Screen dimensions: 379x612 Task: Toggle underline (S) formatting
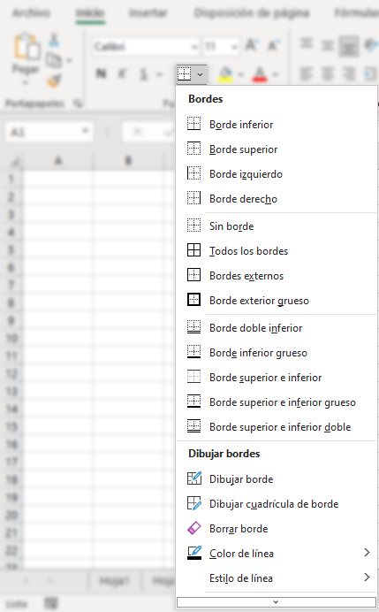[144, 73]
